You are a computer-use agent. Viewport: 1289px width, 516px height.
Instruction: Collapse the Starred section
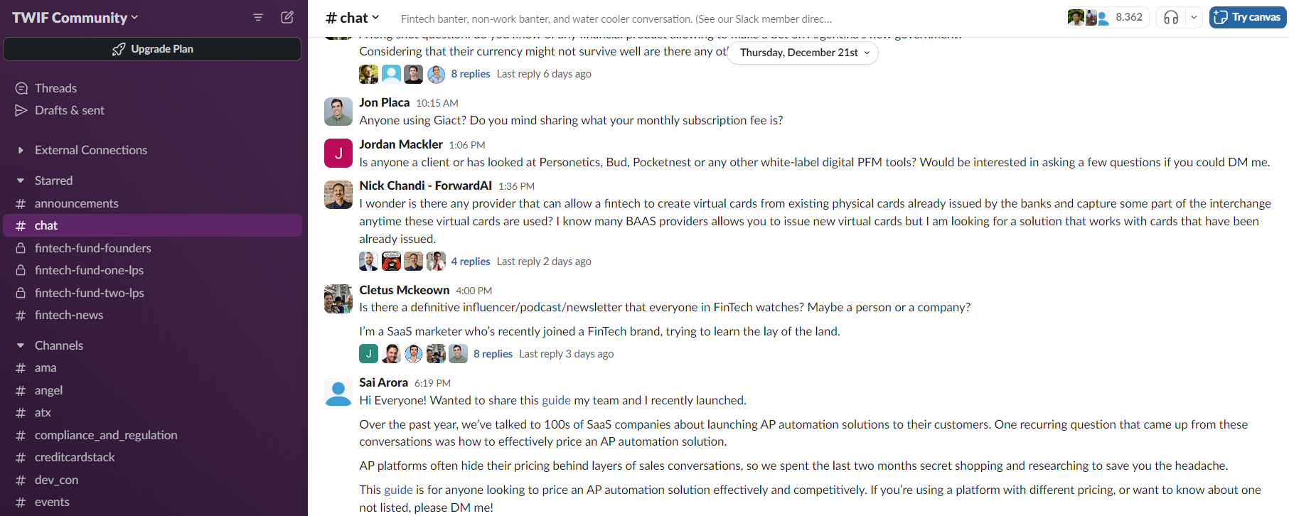coord(21,181)
